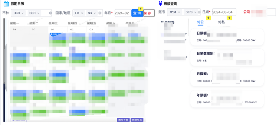Click the yen icon beside 限额查询
The height and width of the screenshot is (125, 278).
[161, 3]
